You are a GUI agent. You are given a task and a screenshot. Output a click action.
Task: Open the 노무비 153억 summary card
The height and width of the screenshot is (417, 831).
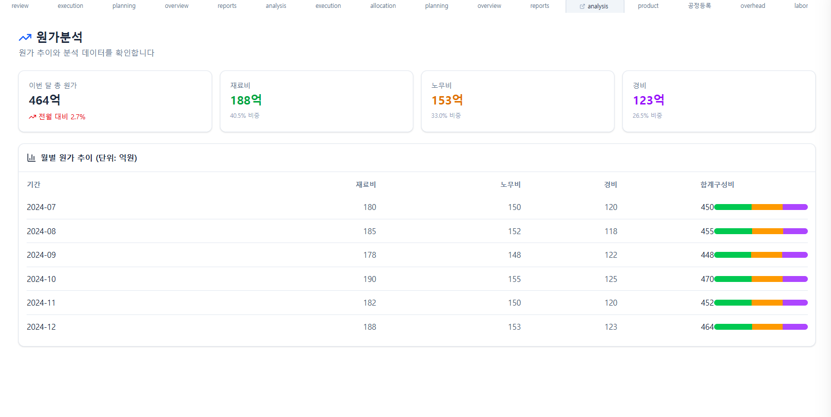click(x=517, y=101)
